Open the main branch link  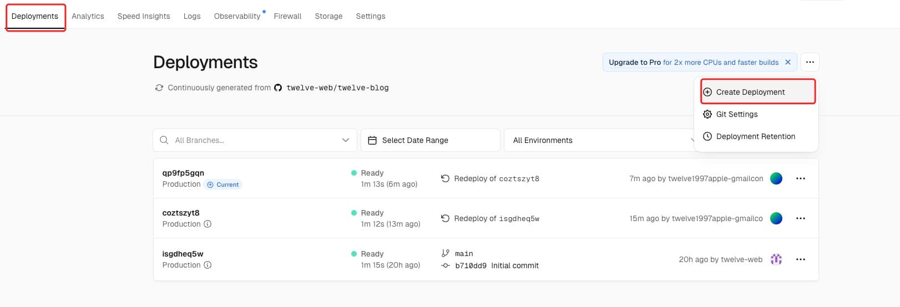click(464, 254)
